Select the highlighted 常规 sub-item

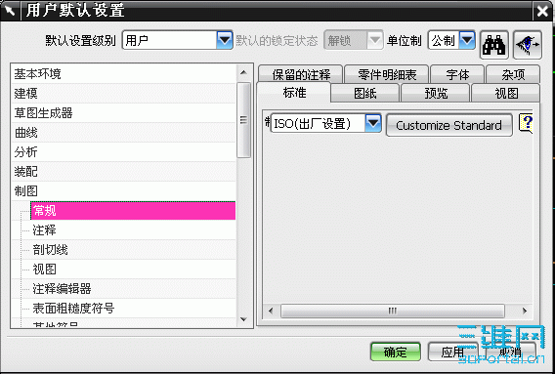click(x=133, y=211)
